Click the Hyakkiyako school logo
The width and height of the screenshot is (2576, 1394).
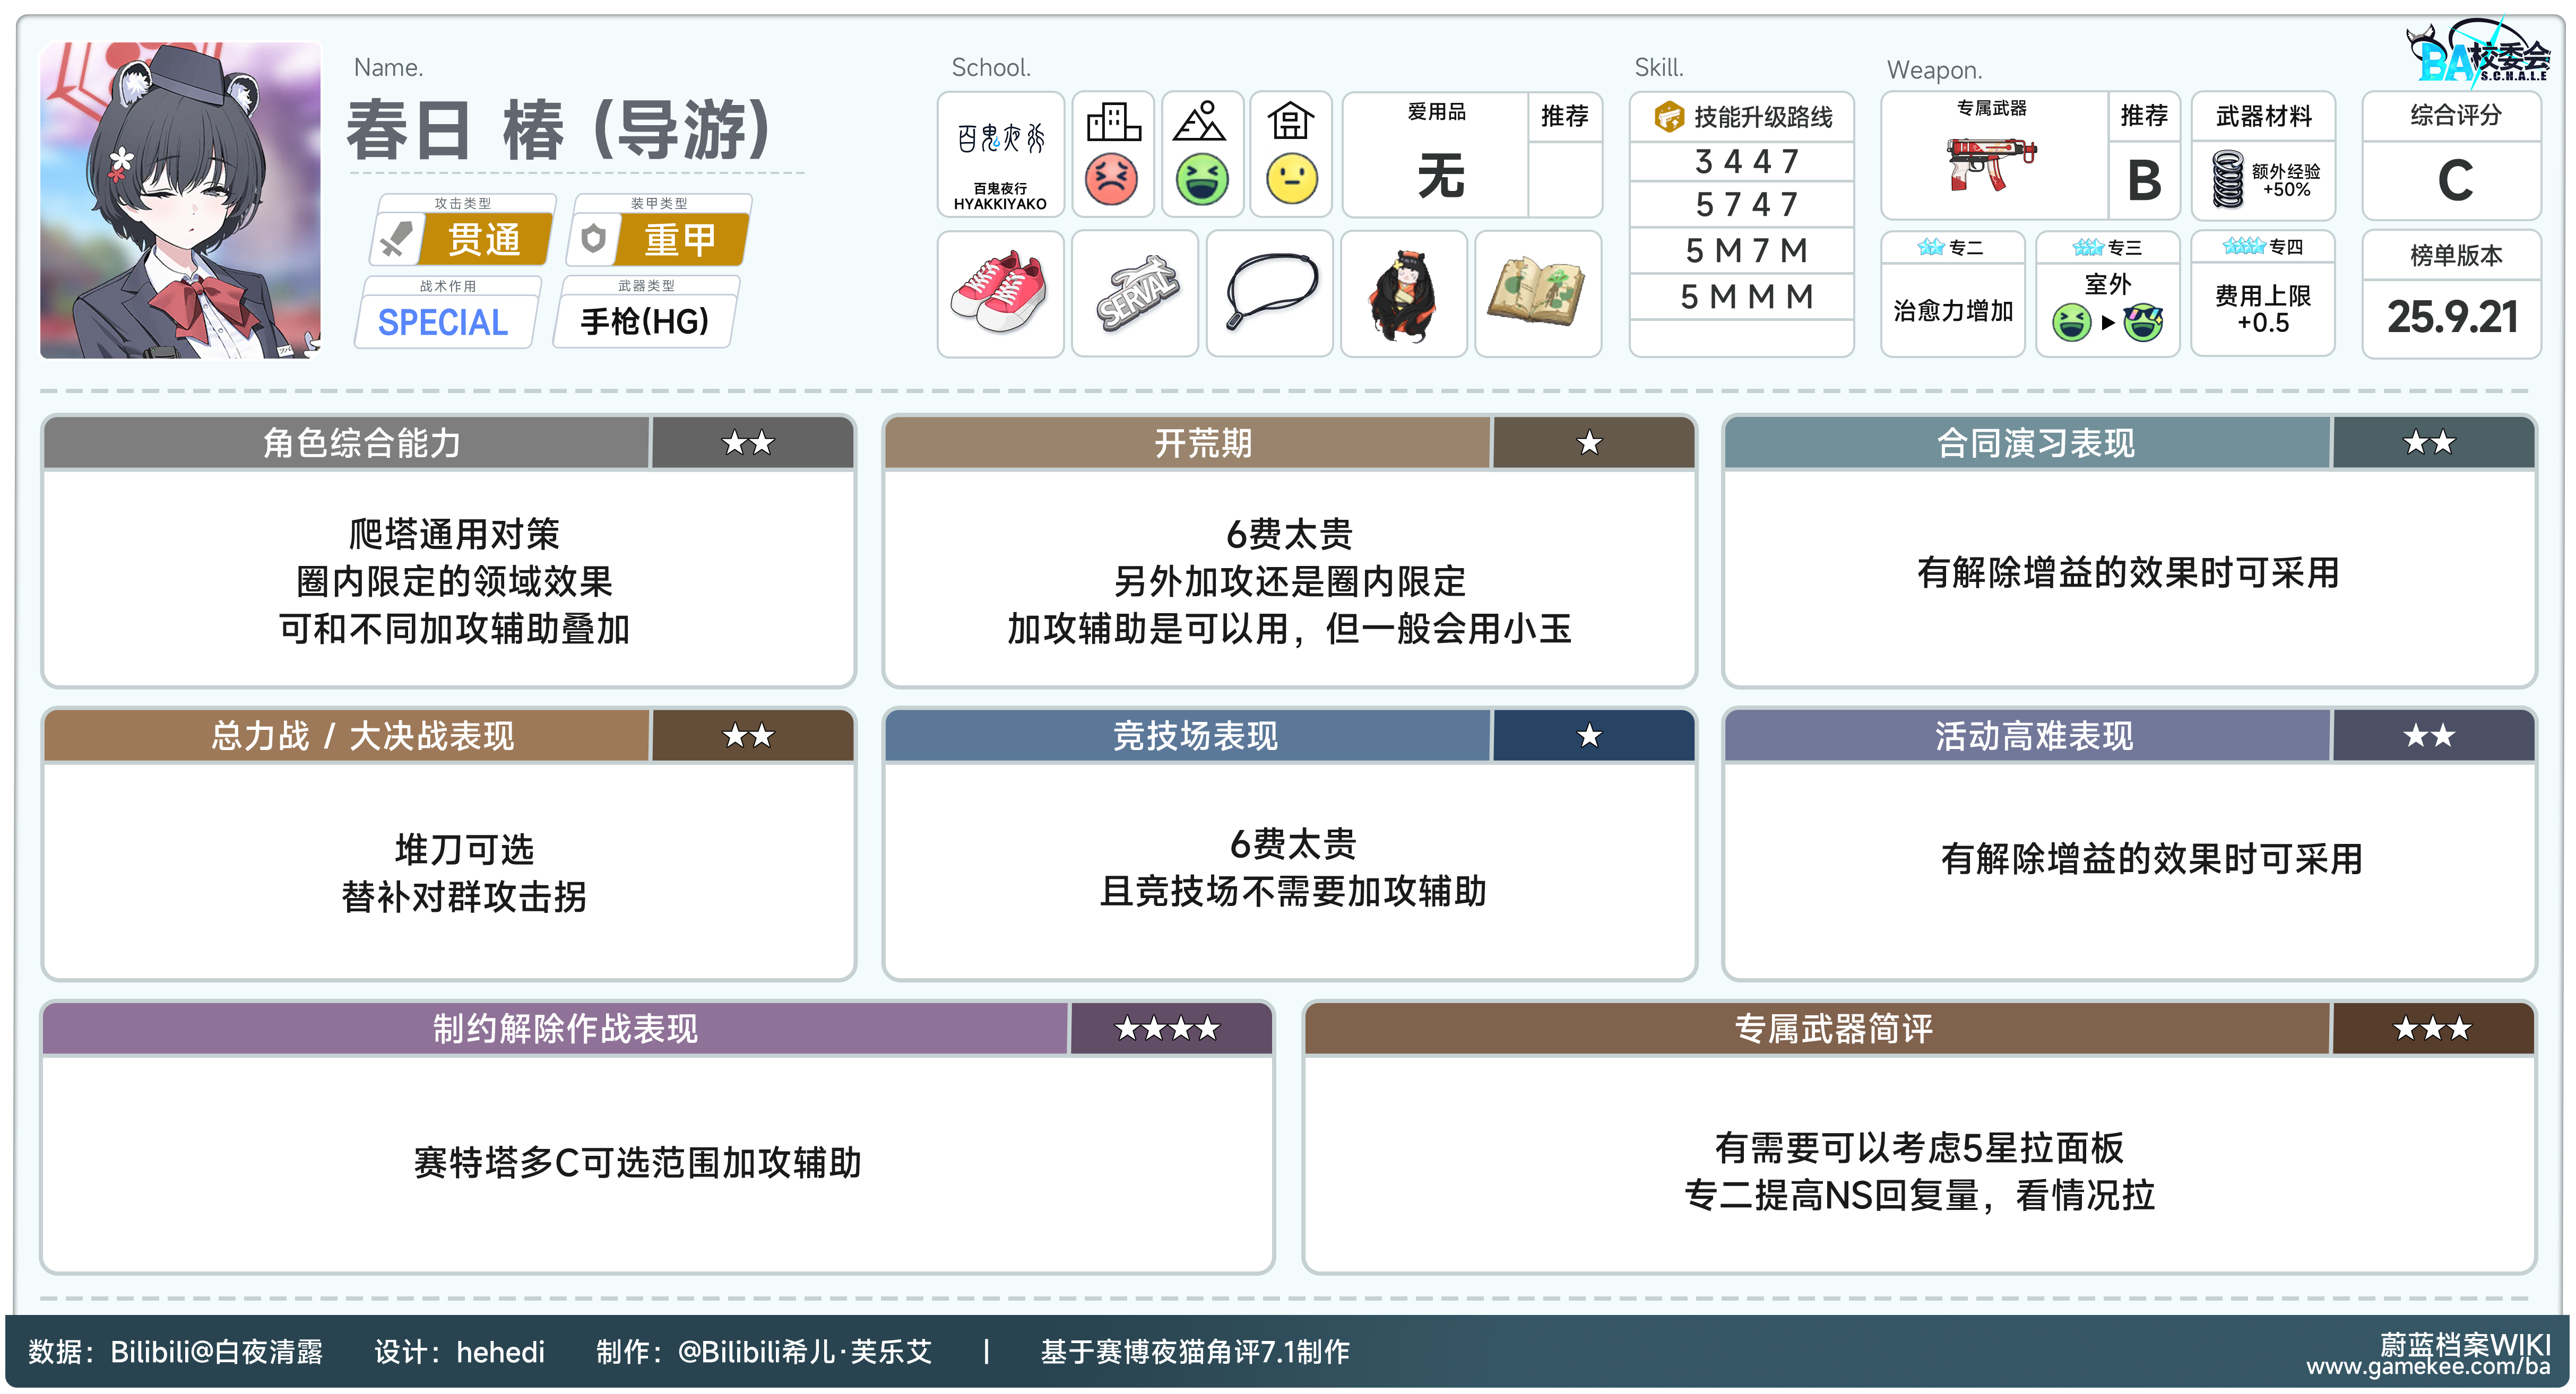click(x=1000, y=140)
